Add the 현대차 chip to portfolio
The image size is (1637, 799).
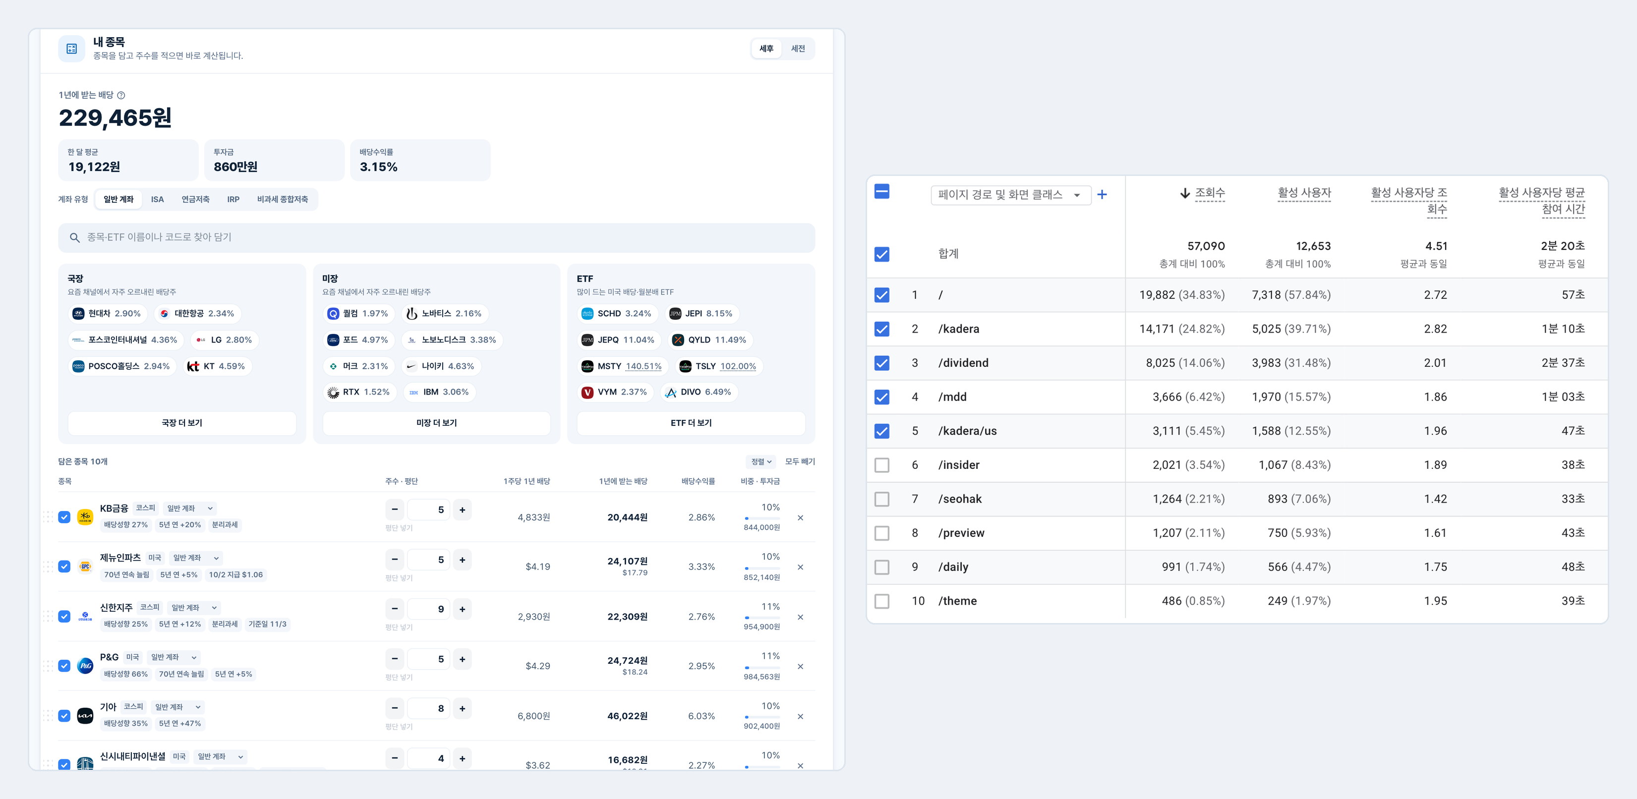pos(108,314)
